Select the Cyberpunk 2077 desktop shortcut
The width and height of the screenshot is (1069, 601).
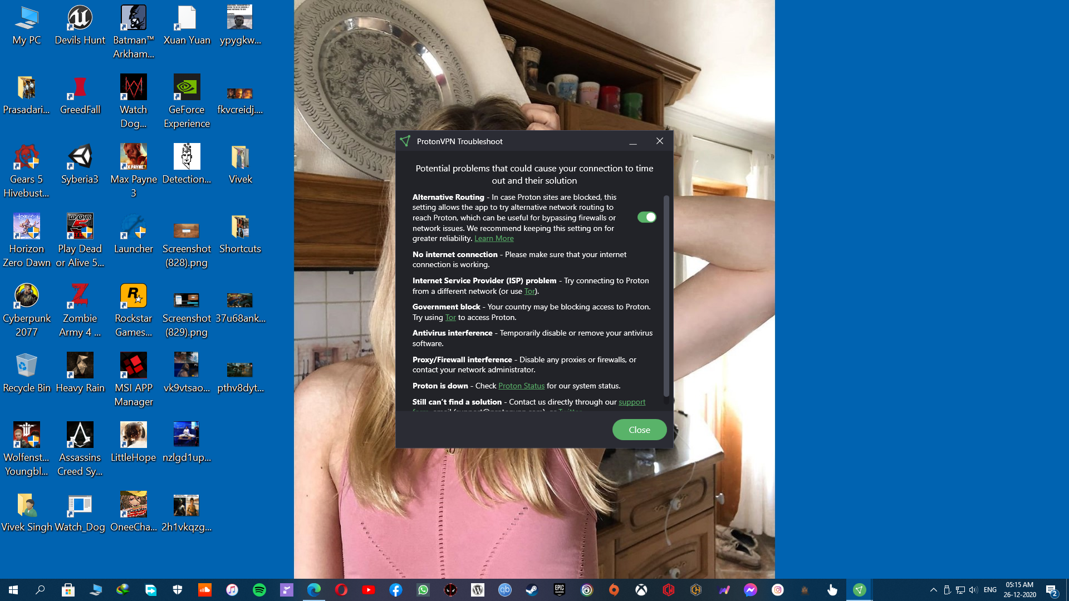[x=27, y=311]
